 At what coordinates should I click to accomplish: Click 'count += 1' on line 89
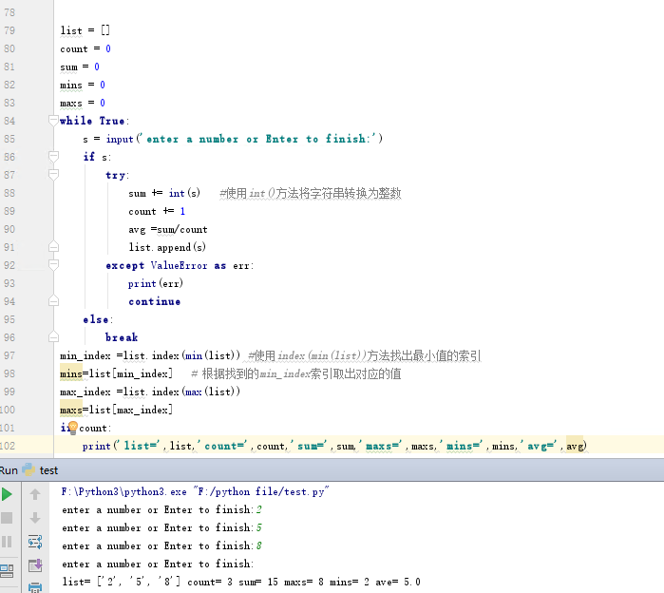tap(157, 211)
